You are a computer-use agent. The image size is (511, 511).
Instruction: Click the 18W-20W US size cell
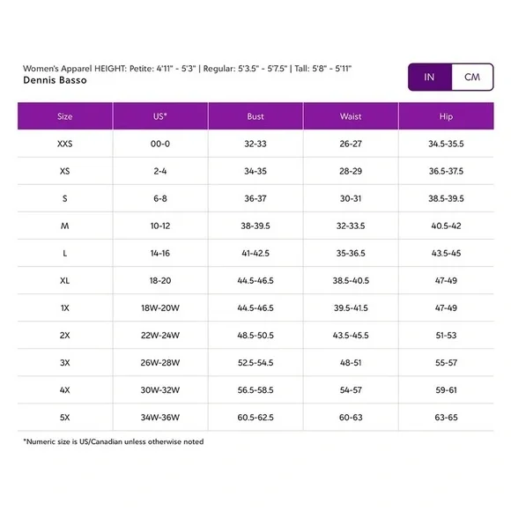click(160, 308)
